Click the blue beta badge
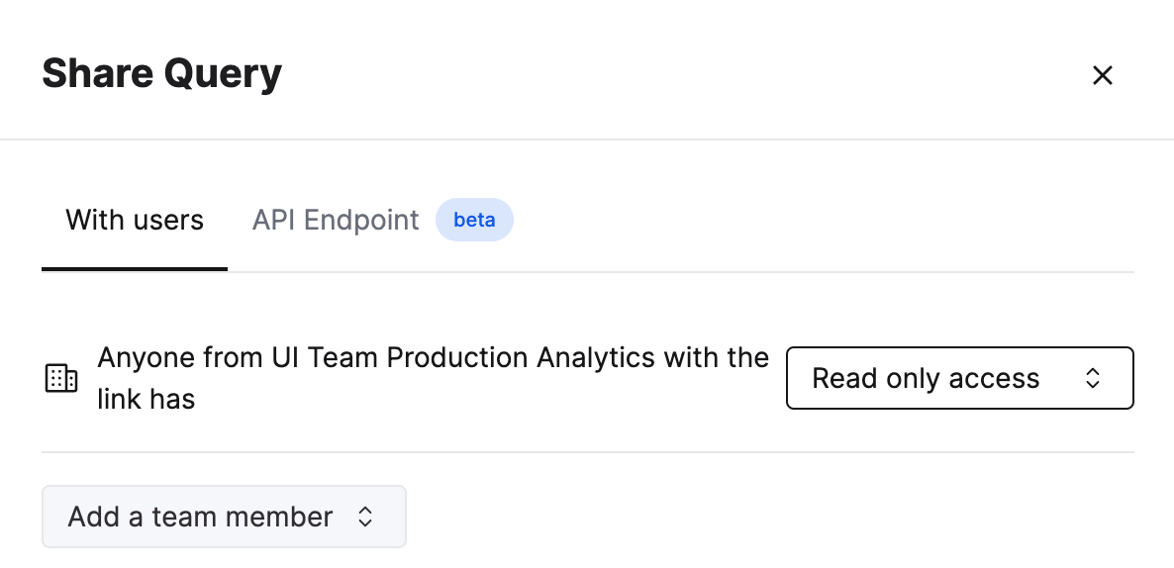 pos(474,220)
